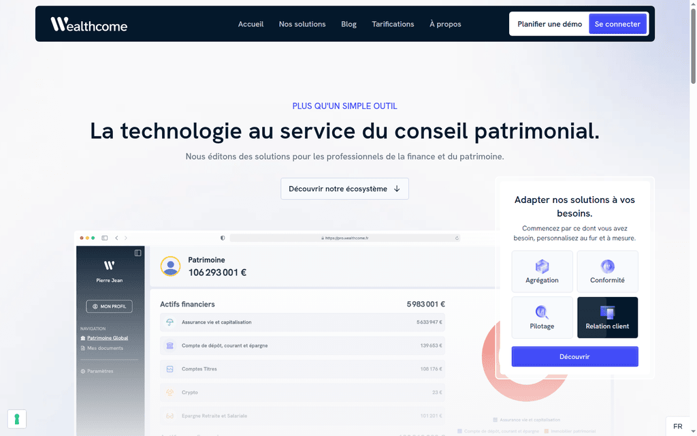
Task: Deselect the Relation client card
Action: point(607,317)
